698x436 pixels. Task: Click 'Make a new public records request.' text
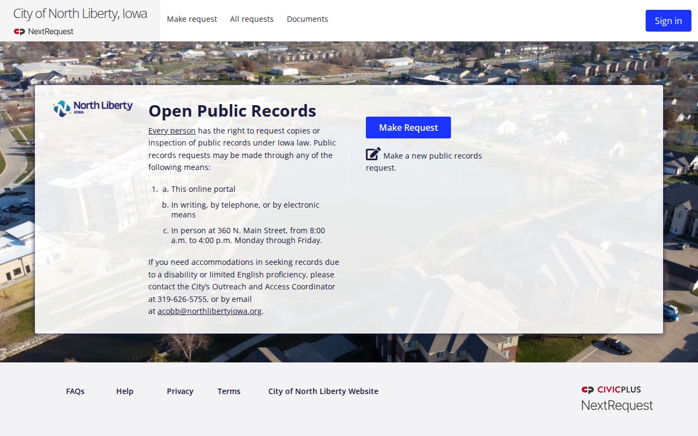tap(424, 162)
